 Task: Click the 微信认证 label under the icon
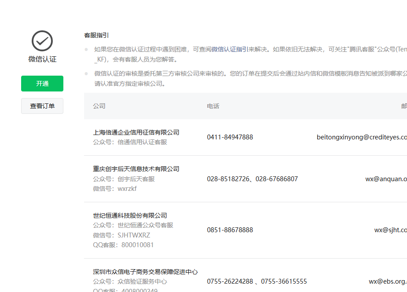click(42, 59)
